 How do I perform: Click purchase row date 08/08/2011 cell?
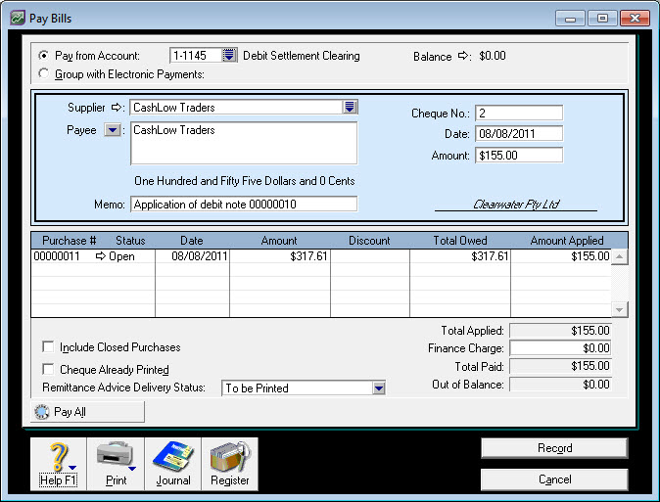(x=192, y=255)
